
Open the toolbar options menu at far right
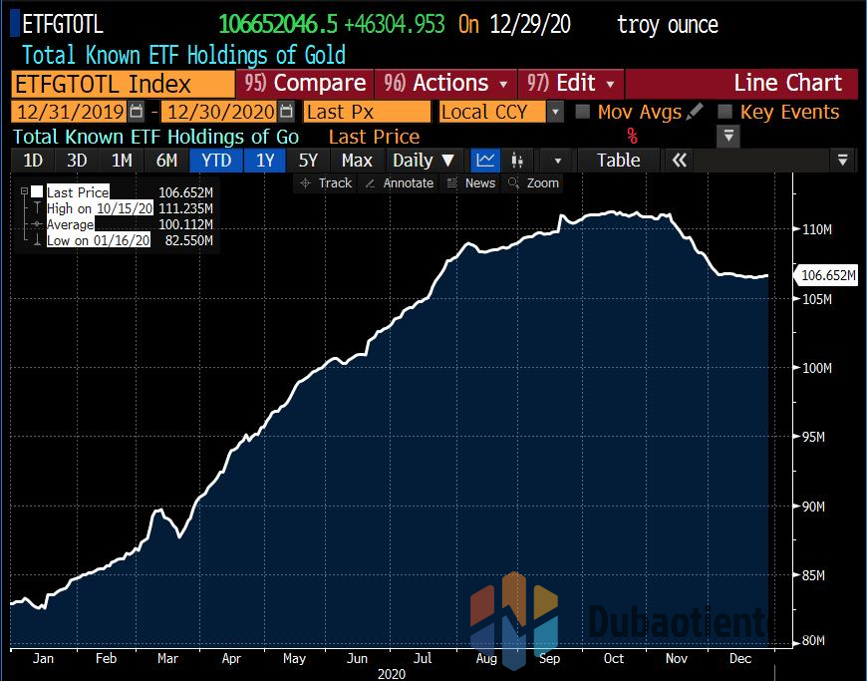point(843,161)
